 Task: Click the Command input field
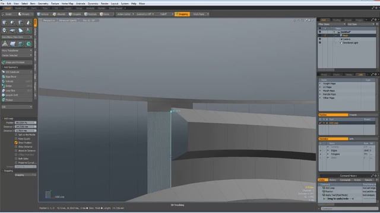[x=349, y=208]
